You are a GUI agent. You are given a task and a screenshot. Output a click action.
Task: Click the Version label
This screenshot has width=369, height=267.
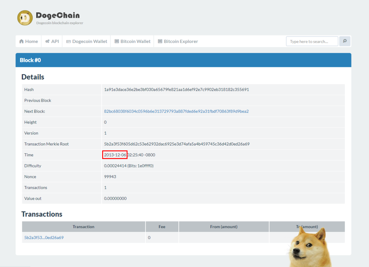(x=31, y=133)
